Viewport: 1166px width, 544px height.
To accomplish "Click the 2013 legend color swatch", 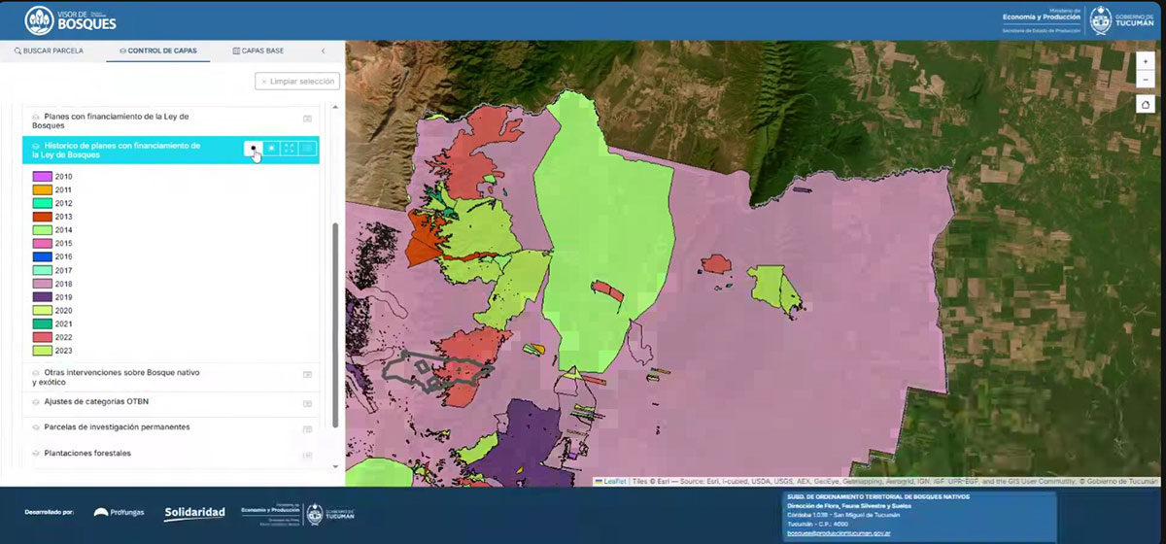I will coord(42,217).
